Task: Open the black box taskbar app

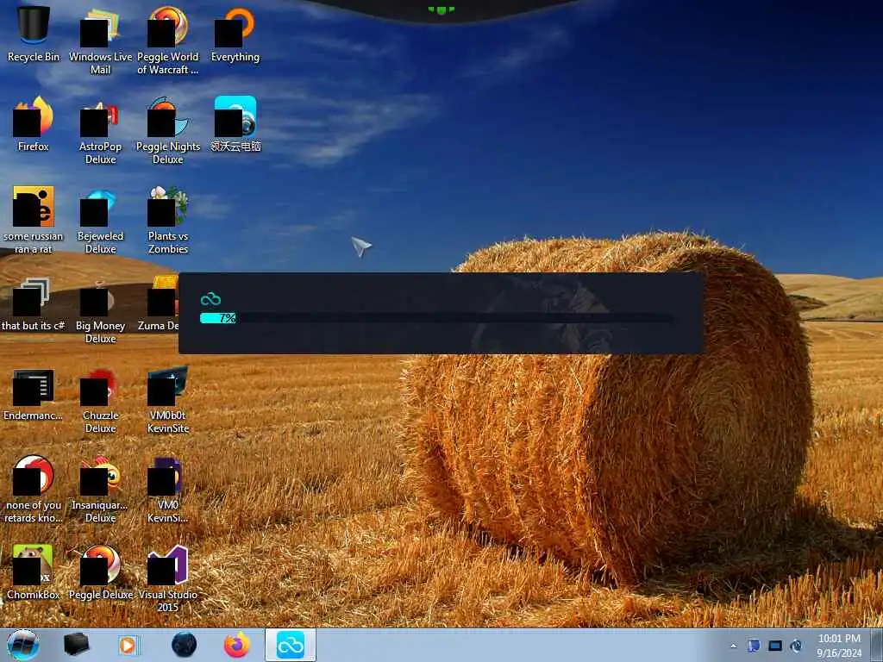Action: 76,645
